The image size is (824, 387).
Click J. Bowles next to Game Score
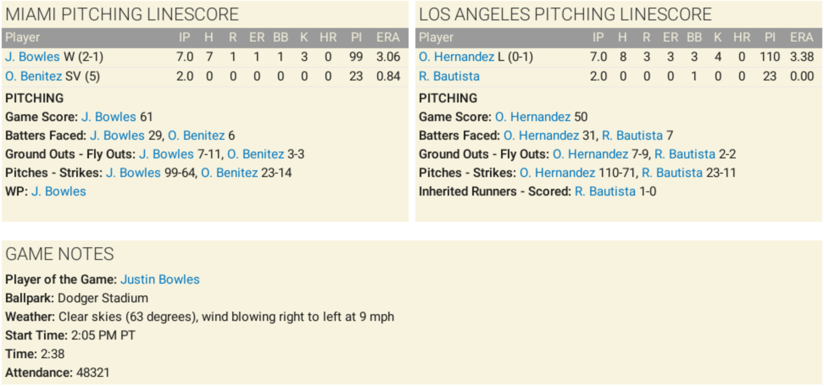109,117
